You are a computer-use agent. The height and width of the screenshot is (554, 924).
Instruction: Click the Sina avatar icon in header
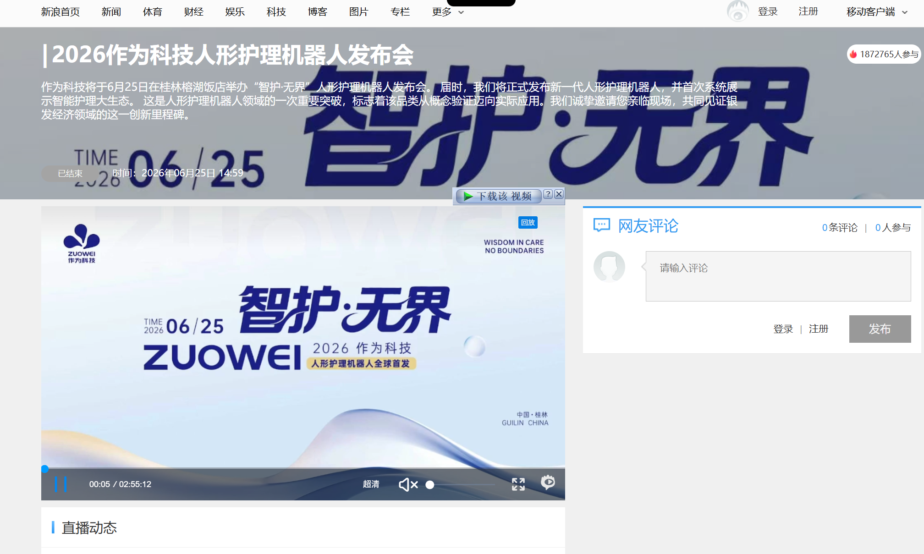click(x=737, y=11)
